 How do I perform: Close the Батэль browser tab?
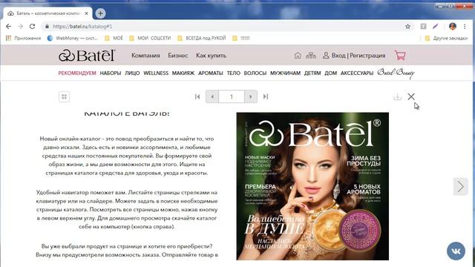coord(86,13)
